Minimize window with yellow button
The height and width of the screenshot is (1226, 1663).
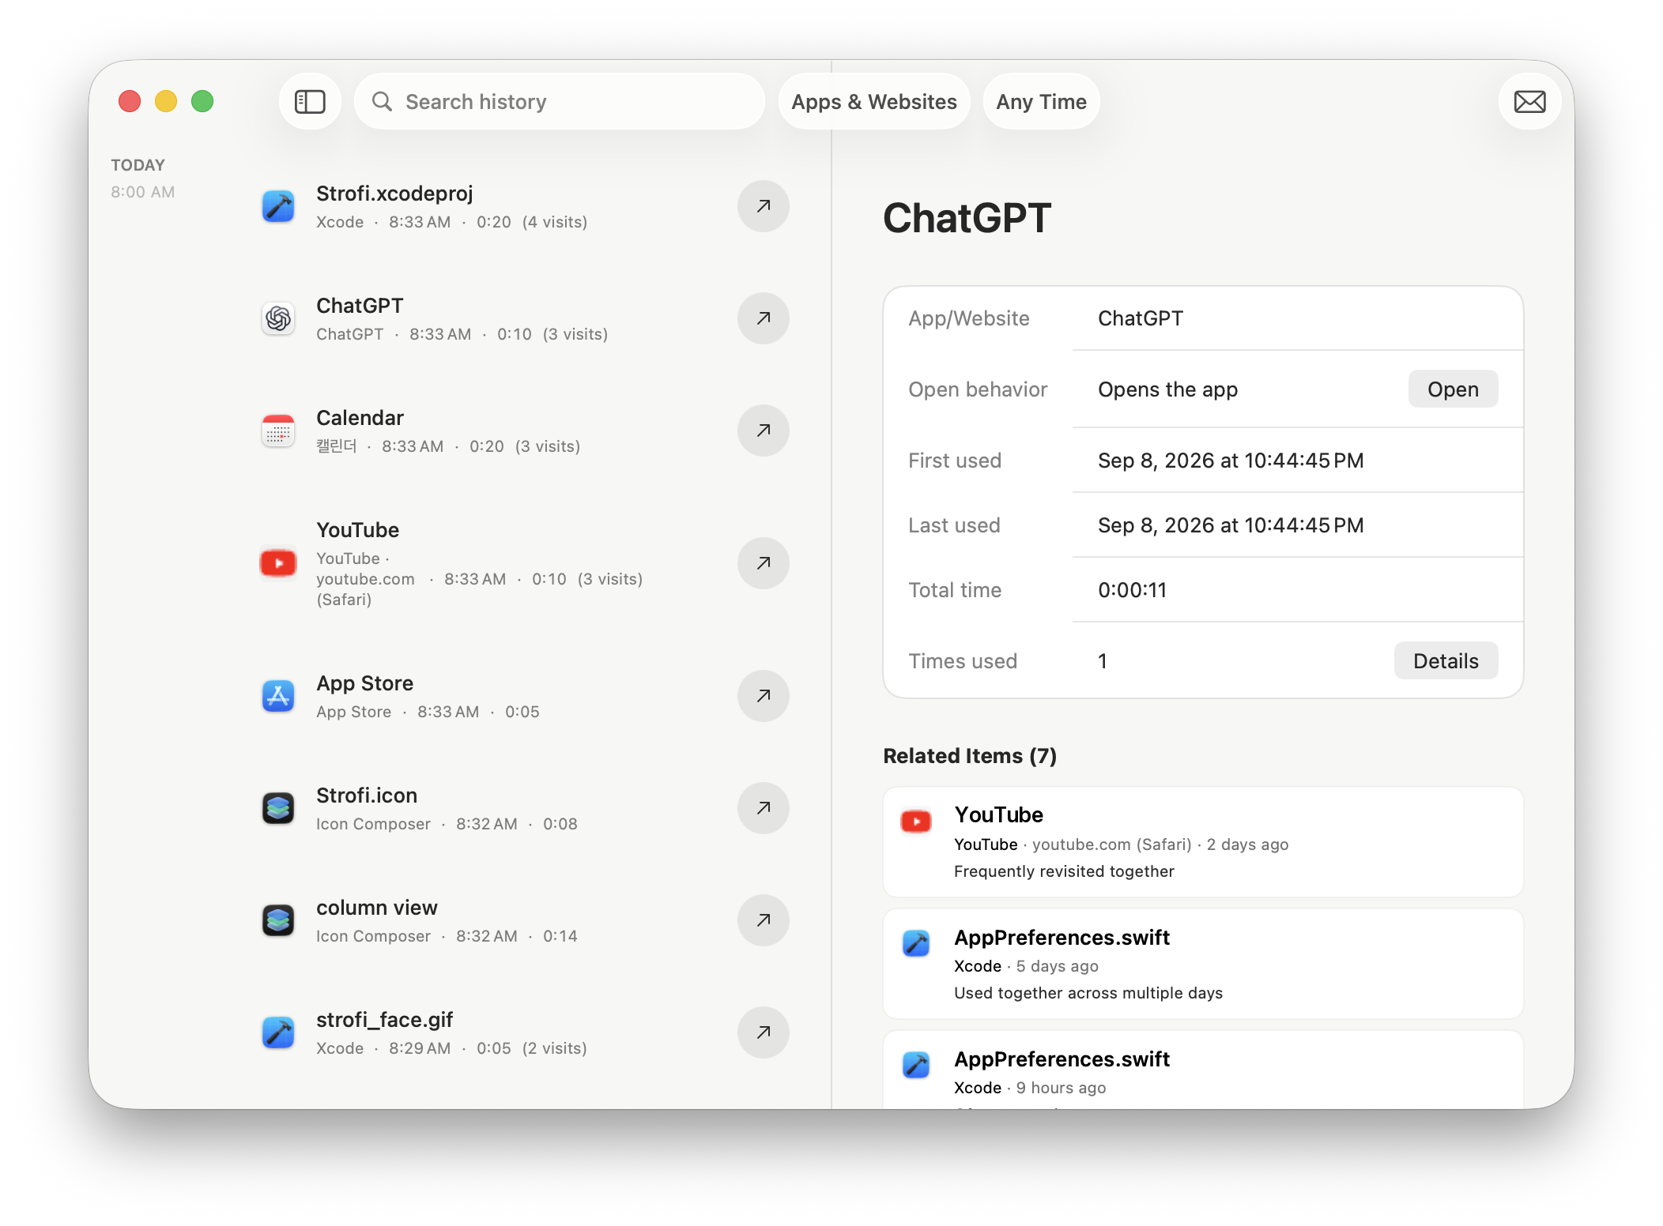click(166, 101)
